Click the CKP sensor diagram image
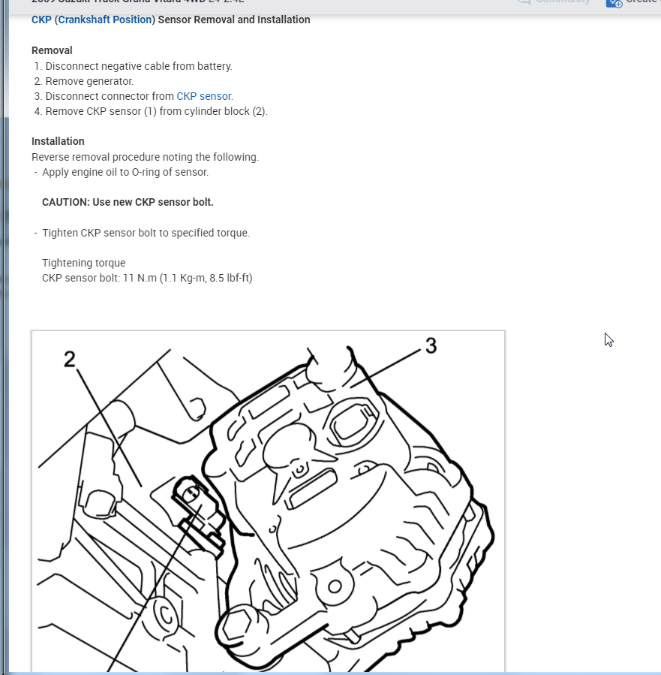Viewport: 661px width, 675px height. (268, 501)
